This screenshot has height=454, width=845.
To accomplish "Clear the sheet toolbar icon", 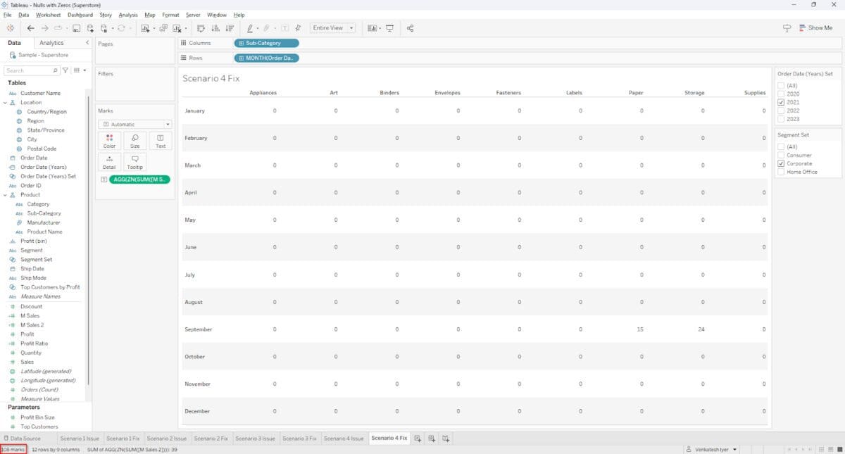I will coord(177,28).
